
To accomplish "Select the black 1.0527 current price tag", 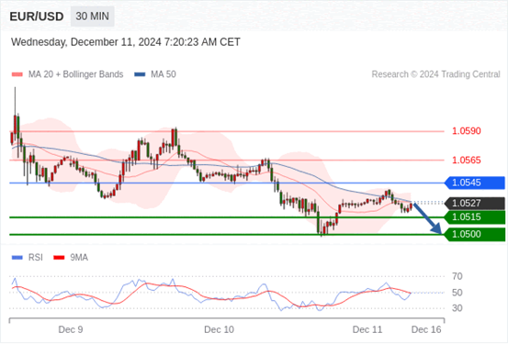I will point(474,204).
